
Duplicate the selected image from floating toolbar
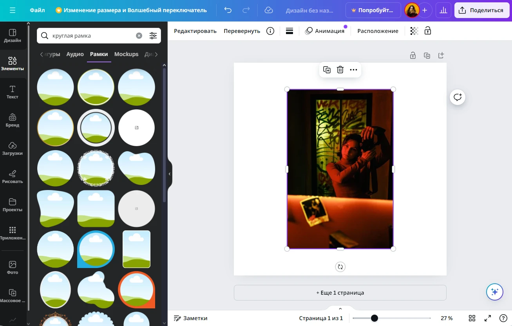[x=327, y=70]
